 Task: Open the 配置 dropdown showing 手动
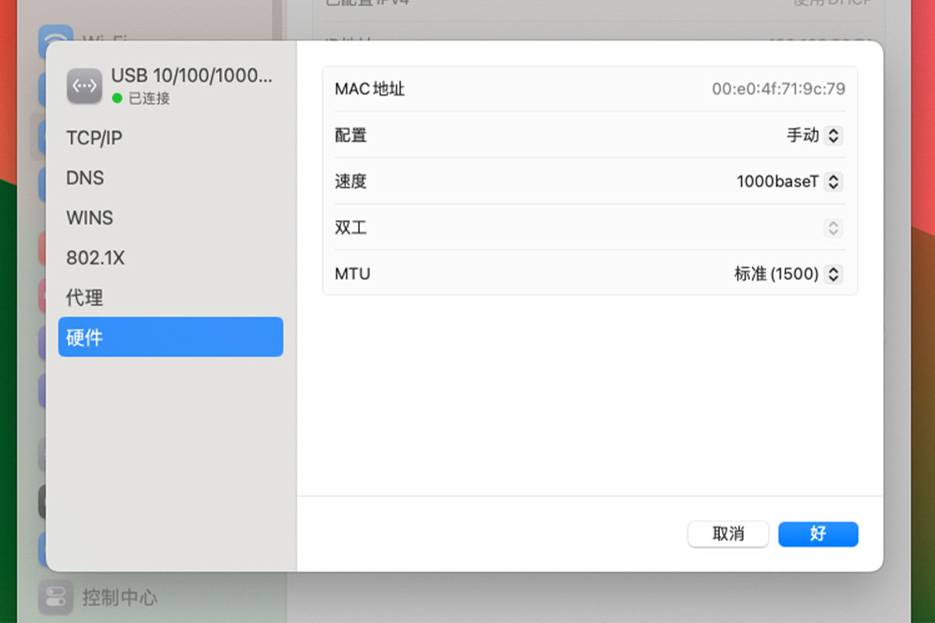(x=814, y=136)
